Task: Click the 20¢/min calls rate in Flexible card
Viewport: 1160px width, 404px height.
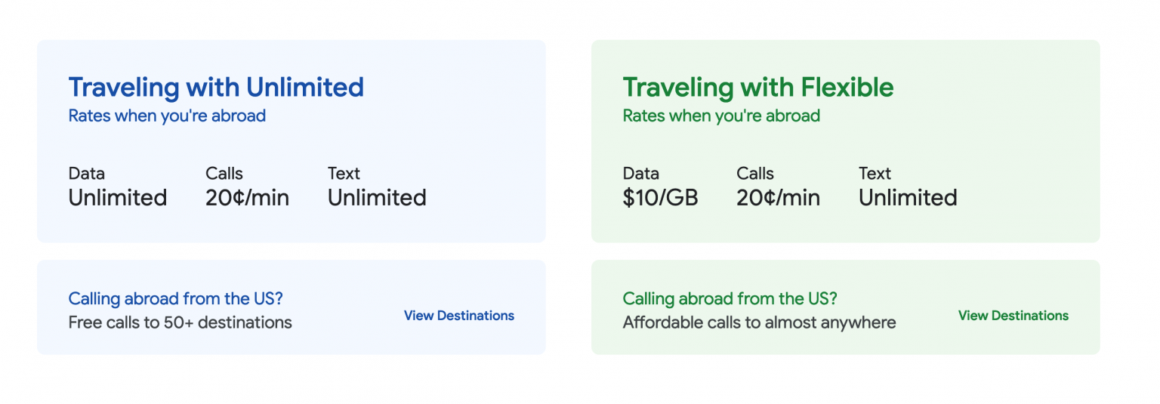Action: tap(778, 198)
